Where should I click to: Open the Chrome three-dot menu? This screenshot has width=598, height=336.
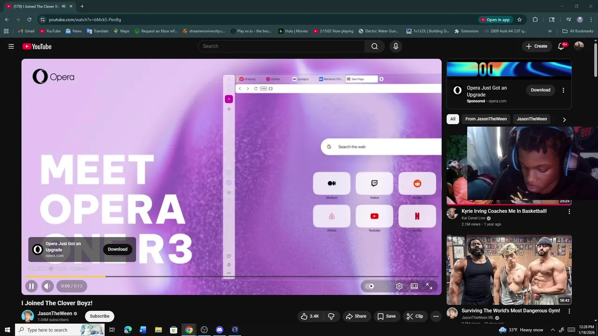coord(591,20)
